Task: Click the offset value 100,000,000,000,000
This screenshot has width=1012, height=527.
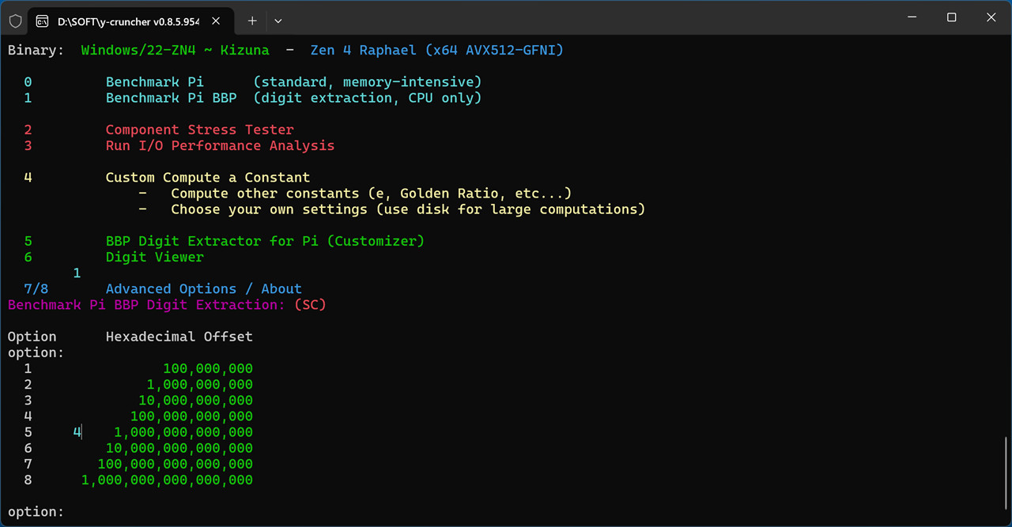Action: (x=176, y=465)
